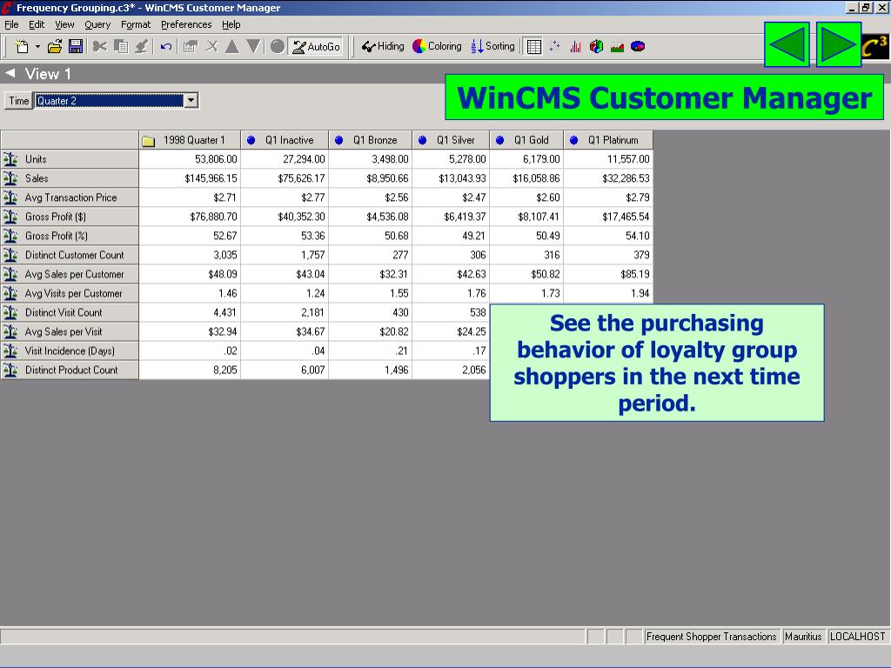Select the Visit Incidence (Days) row
The width and height of the screenshot is (891, 668).
coord(70,351)
